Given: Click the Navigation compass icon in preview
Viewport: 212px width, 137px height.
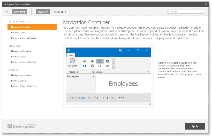Looking at the screenshot, I should point(72,61).
